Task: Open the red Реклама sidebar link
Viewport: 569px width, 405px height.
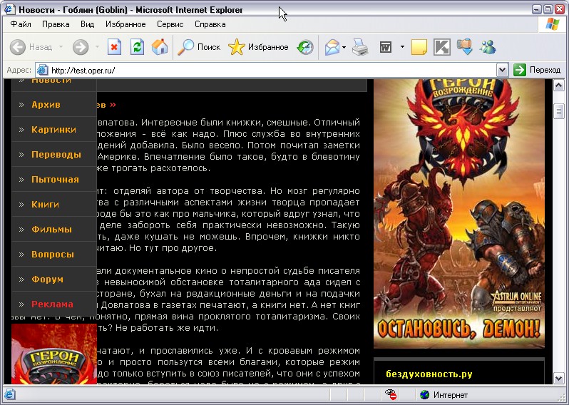Action: click(x=54, y=304)
